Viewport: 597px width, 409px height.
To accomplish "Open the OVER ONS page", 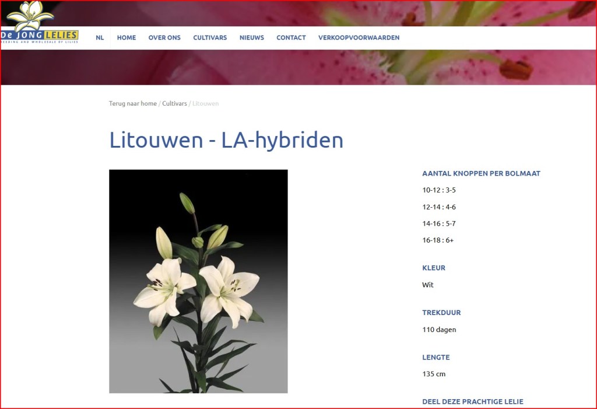I will [x=164, y=37].
